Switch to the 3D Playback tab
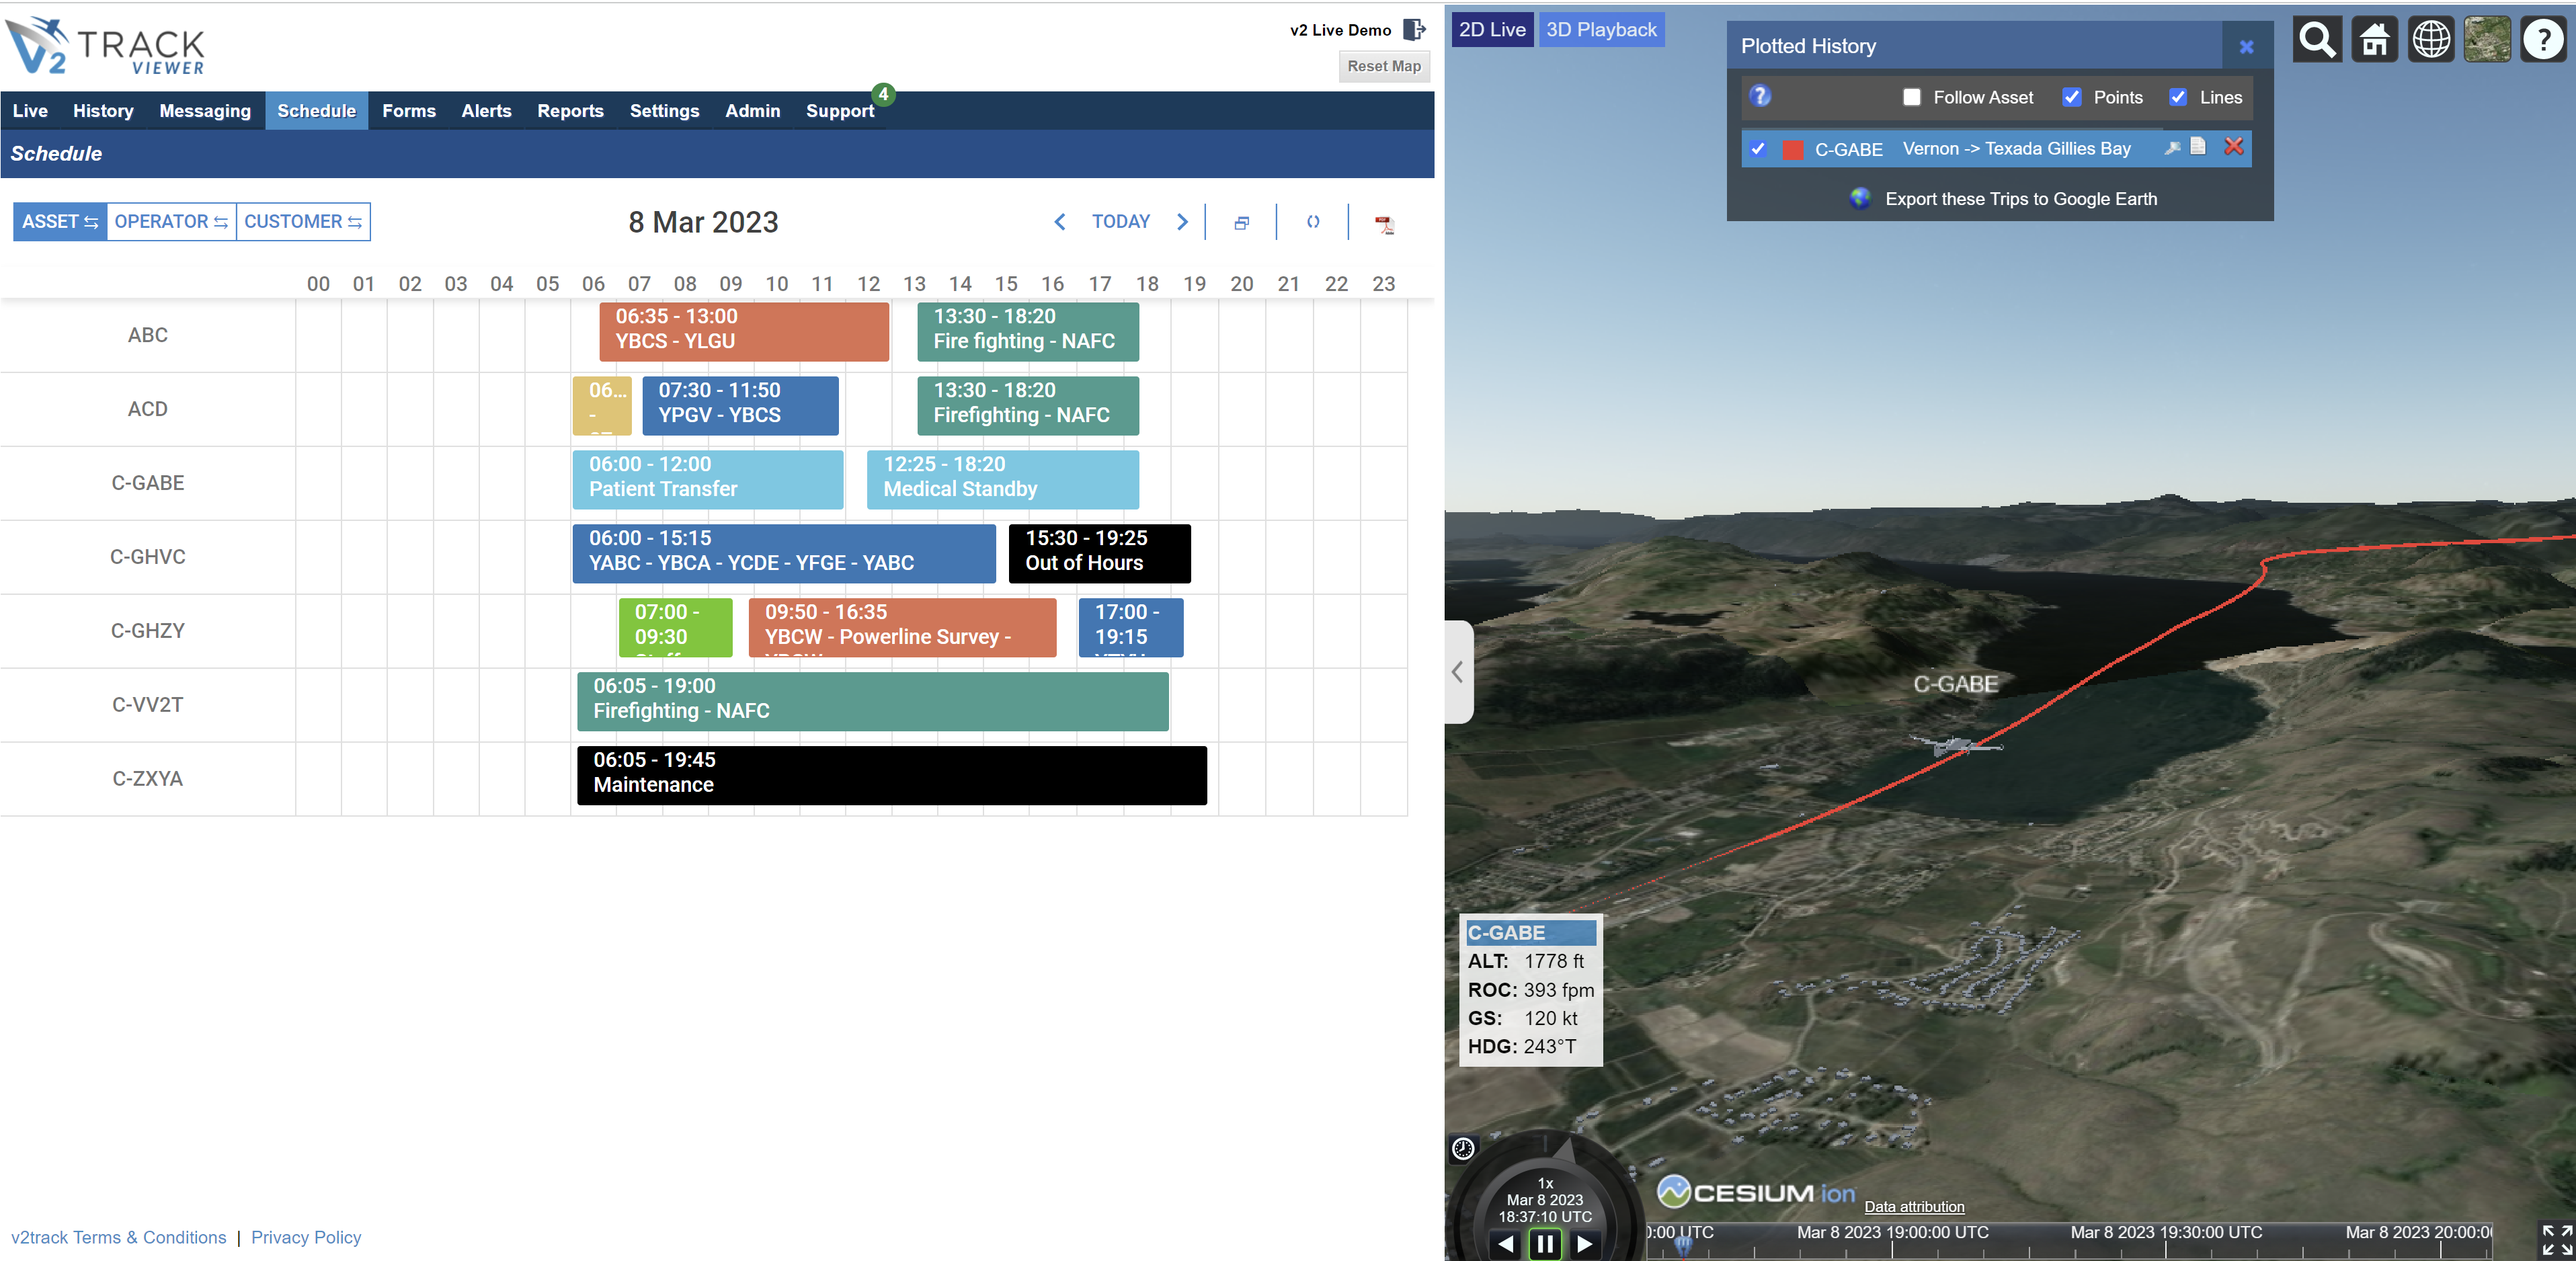 coord(1601,30)
